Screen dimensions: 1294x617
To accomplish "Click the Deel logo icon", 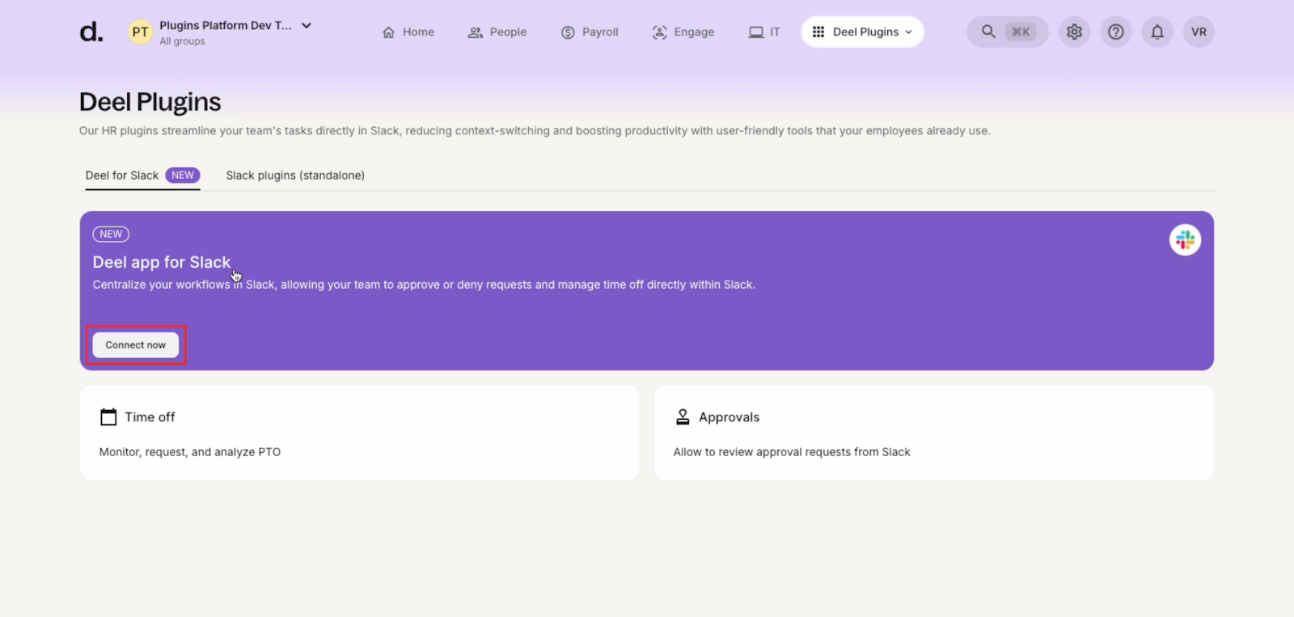I will tap(91, 32).
